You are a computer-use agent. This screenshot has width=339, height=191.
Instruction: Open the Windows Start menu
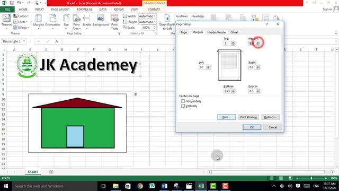click(6, 186)
